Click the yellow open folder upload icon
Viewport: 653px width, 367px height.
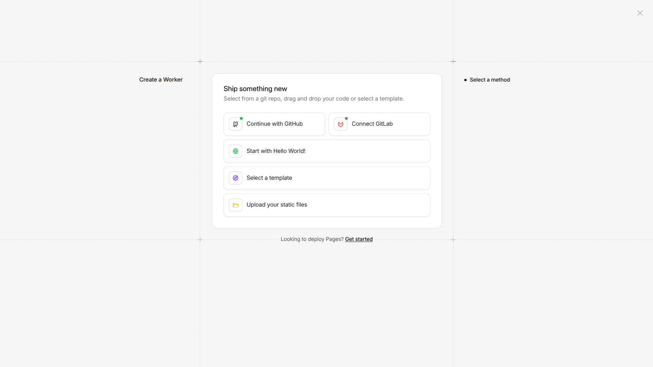[x=235, y=205]
